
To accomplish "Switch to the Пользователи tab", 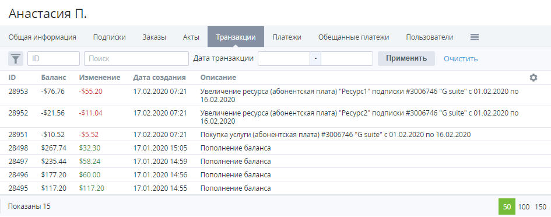I will [x=429, y=37].
